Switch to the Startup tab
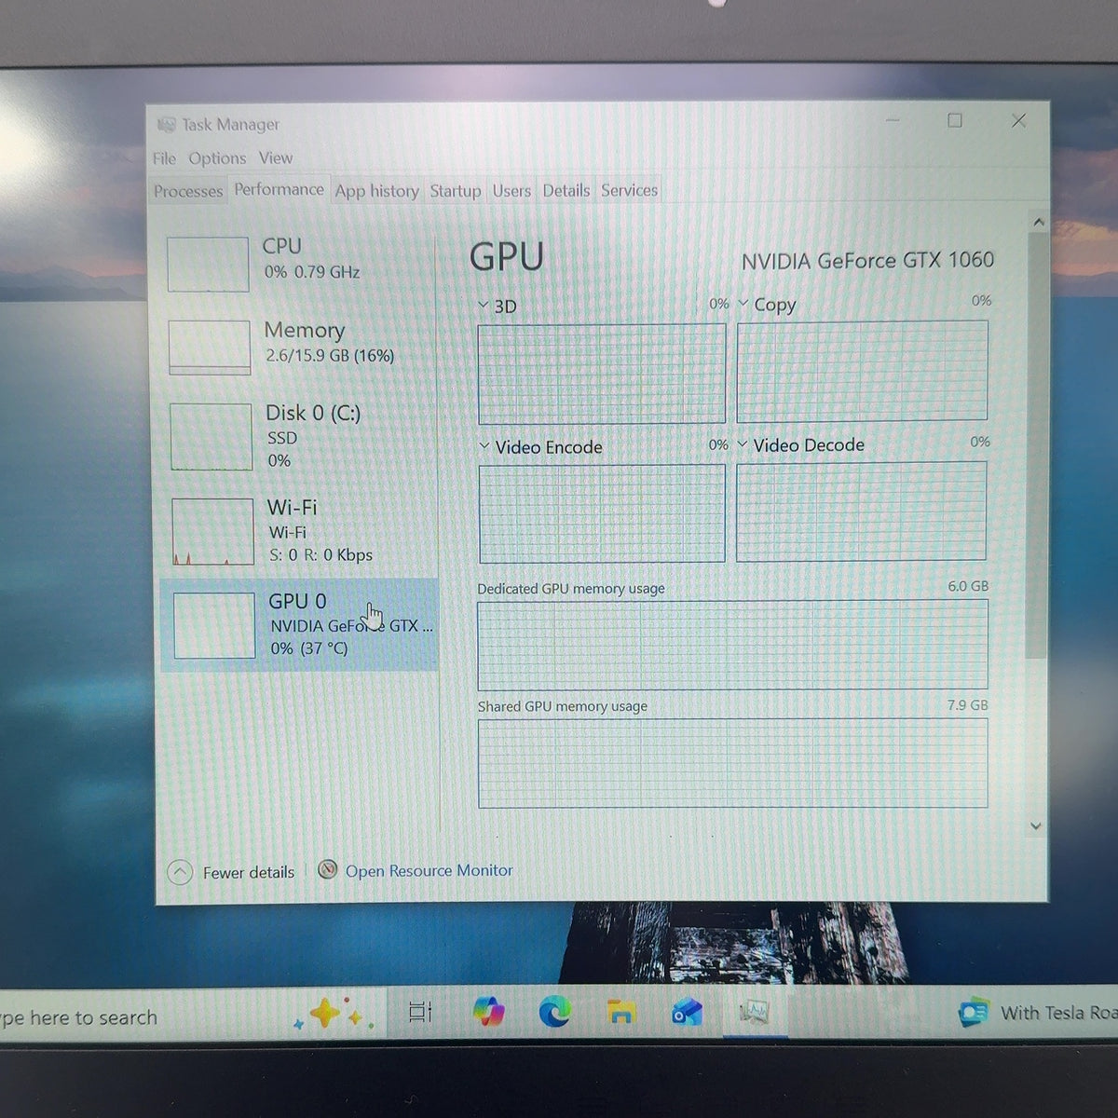This screenshot has height=1118, width=1118. 455,191
